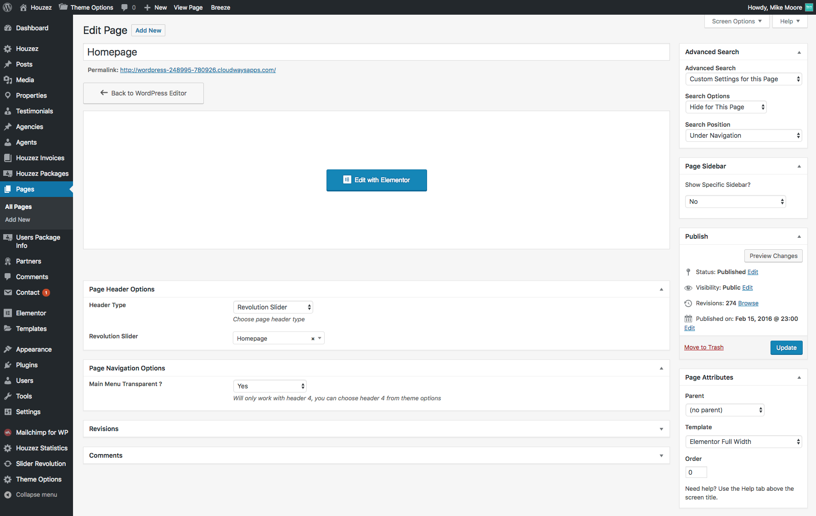Open the Search Options dropdown

pos(726,107)
